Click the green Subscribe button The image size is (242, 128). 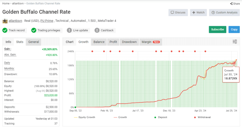click(x=217, y=29)
